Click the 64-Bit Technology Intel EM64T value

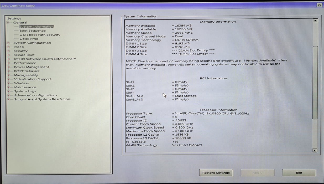click(x=187, y=145)
